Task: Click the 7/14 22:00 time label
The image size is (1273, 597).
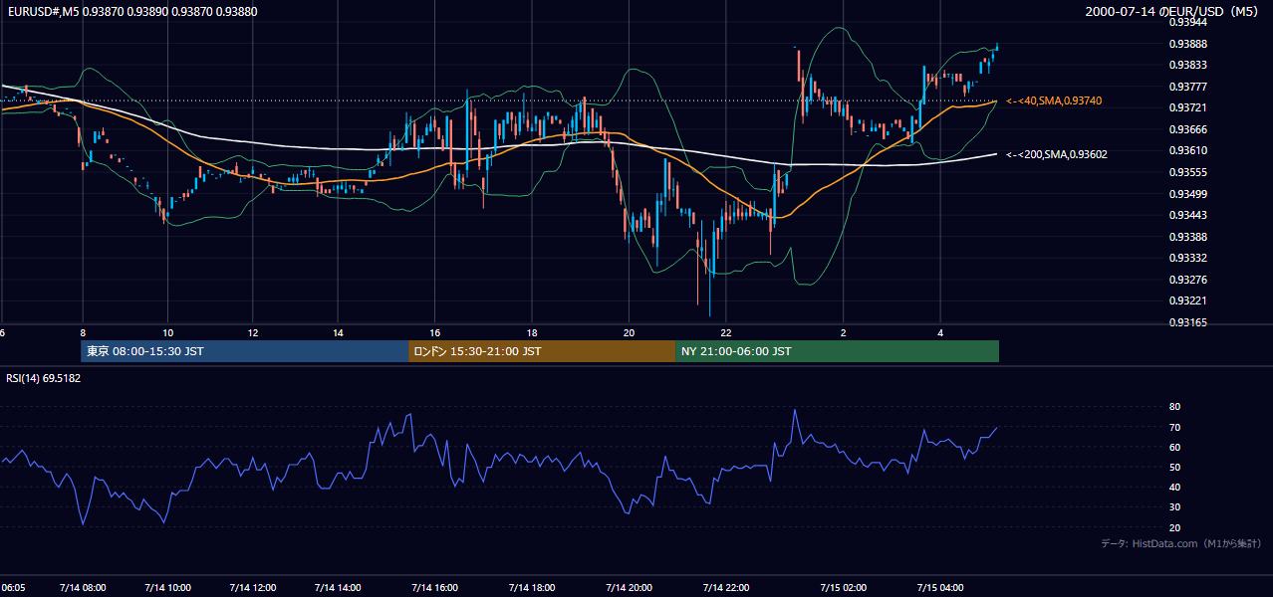Action: pyautogui.click(x=727, y=588)
